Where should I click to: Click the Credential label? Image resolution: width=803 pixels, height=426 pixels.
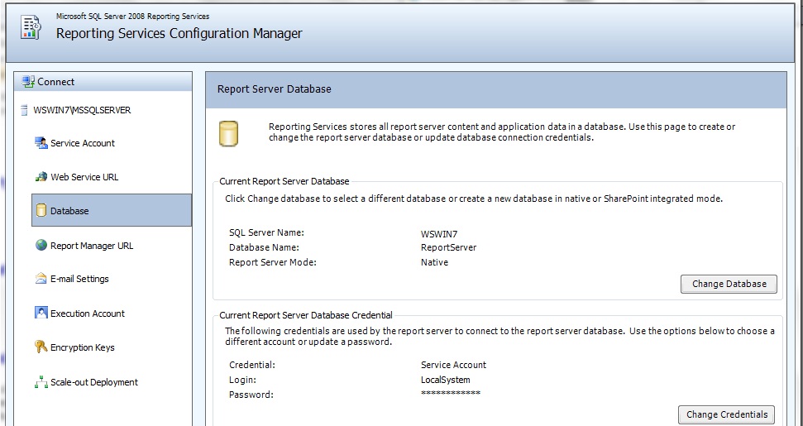coord(252,365)
